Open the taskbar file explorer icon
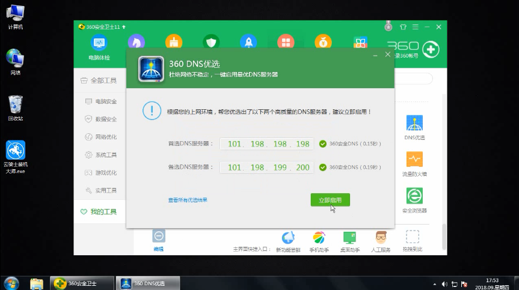 [x=37, y=283]
